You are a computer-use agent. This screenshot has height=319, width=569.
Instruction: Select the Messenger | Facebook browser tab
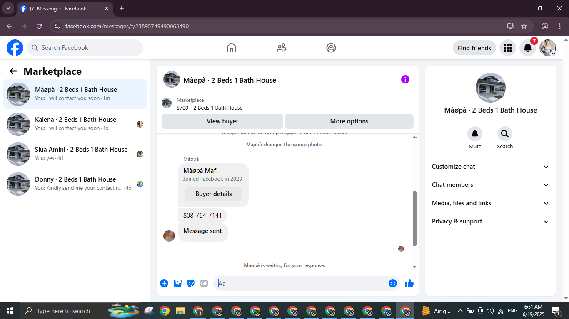(x=65, y=9)
